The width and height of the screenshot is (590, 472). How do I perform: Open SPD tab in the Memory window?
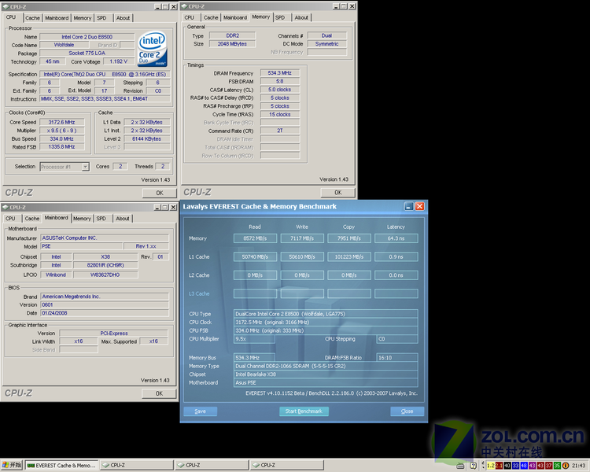click(x=280, y=17)
